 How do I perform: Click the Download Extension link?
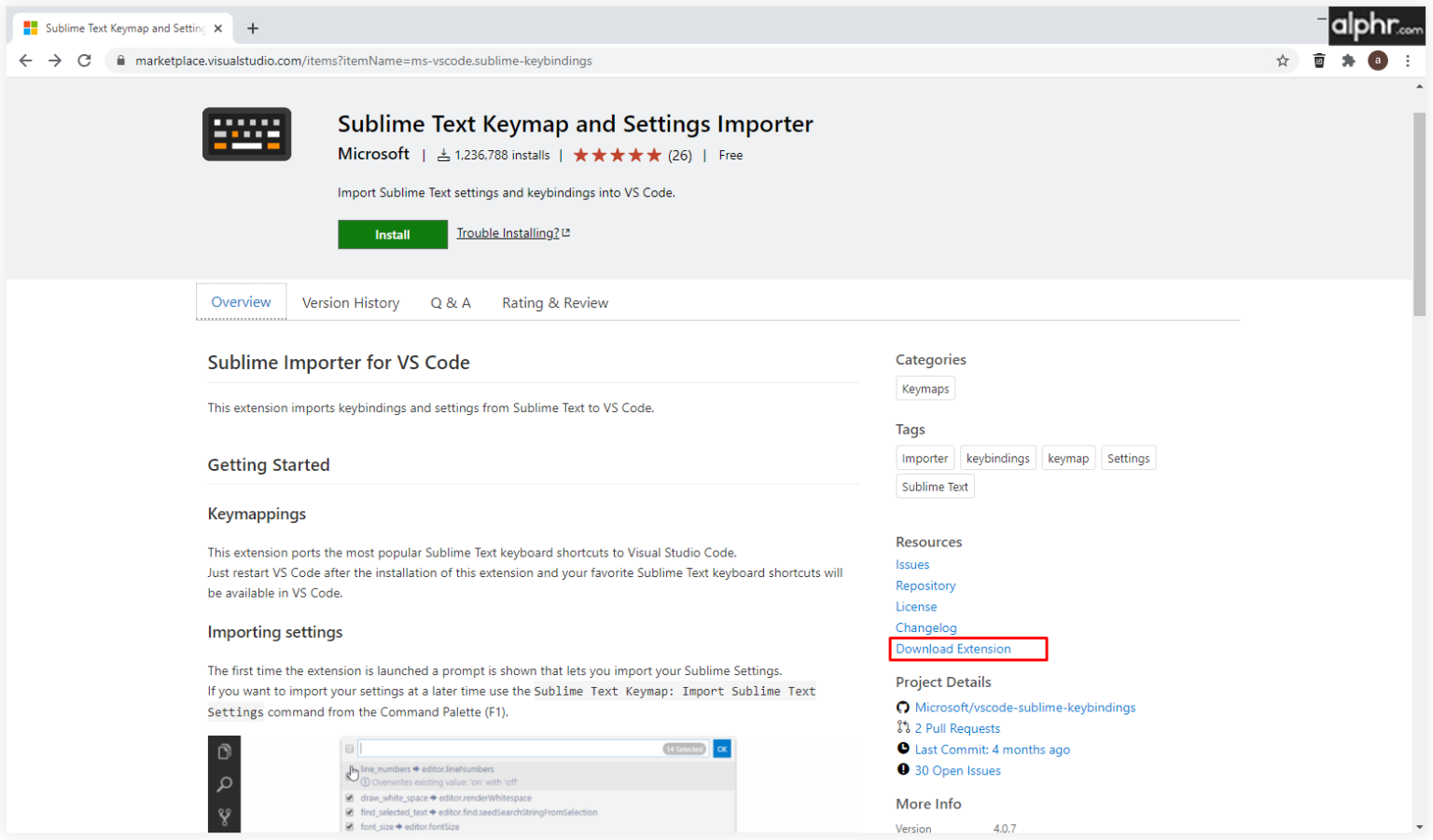point(953,649)
